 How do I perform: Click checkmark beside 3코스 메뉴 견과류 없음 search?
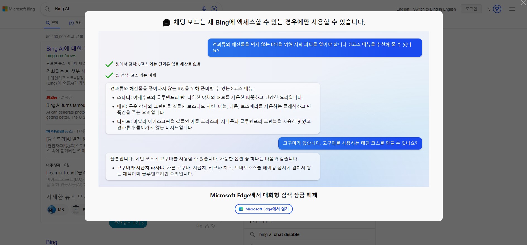click(109, 64)
